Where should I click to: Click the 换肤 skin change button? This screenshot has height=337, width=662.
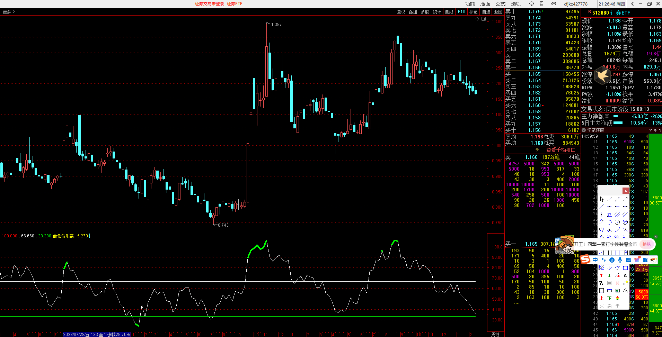tap(647, 244)
